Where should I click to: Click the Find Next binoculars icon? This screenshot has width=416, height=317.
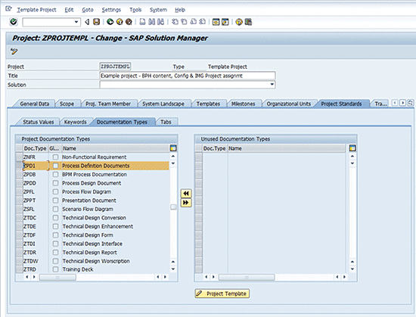160,22
